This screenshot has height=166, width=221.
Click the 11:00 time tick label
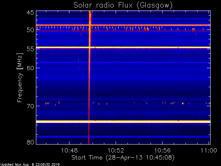[209, 150]
